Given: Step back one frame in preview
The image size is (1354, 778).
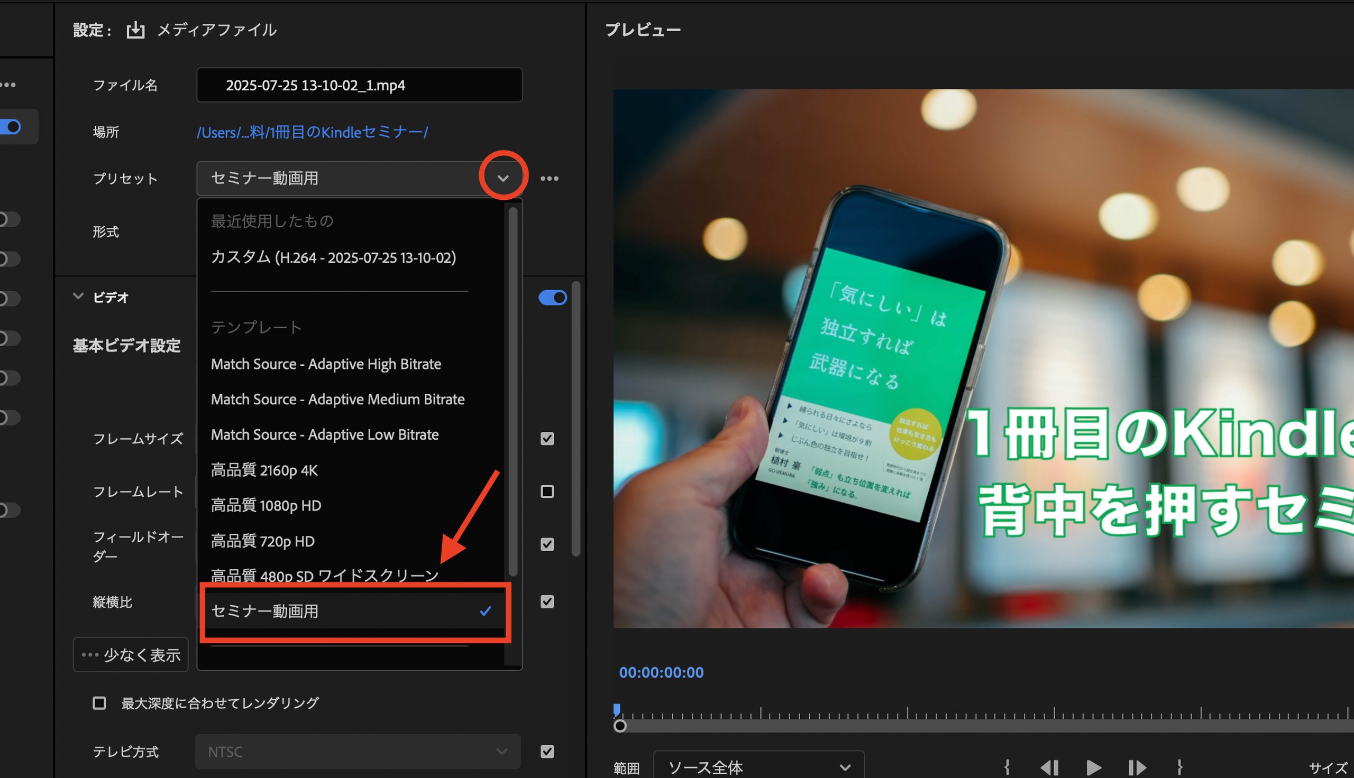Looking at the screenshot, I should [x=1049, y=768].
